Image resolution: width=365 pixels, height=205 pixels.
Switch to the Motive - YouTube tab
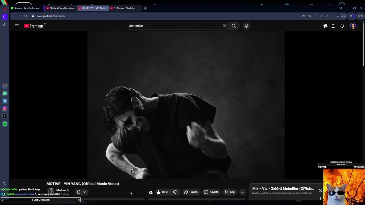coord(125,8)
